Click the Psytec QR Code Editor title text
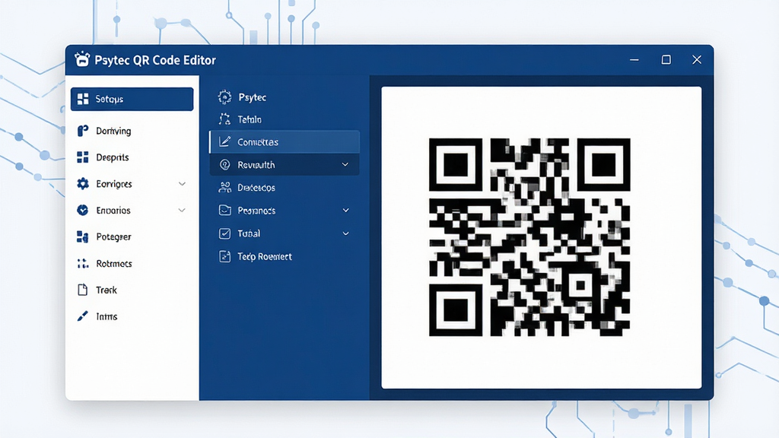Viewport: 779px width, 438px height. [155, 60]
